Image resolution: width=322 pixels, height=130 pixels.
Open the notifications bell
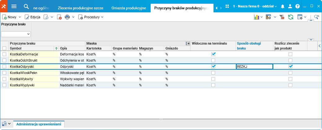(283, 6)
